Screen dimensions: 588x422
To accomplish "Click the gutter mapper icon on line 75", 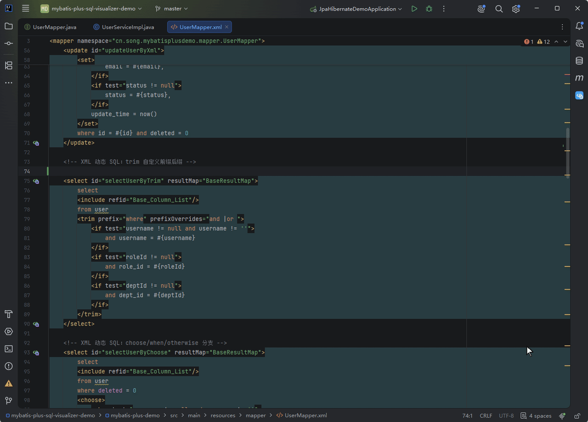I will pos(36,181).
